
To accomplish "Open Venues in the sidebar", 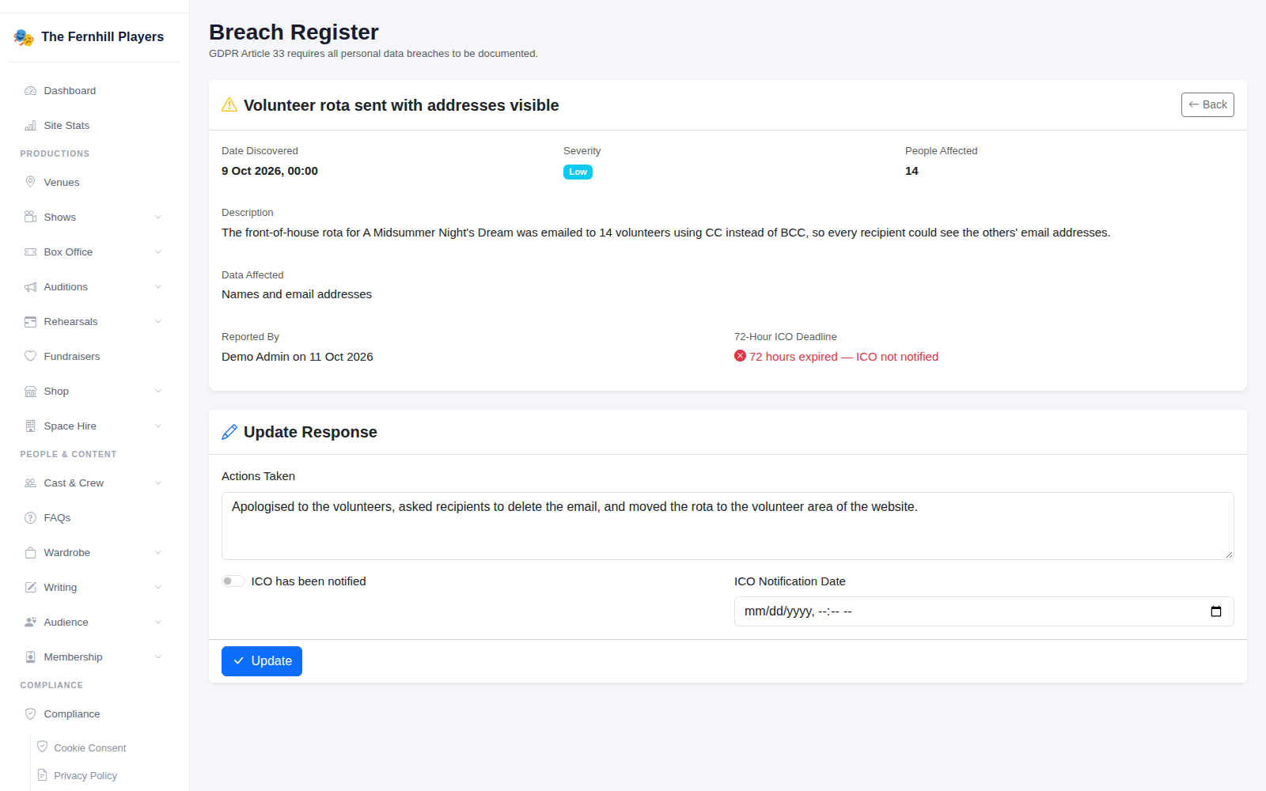I will 94,182.
